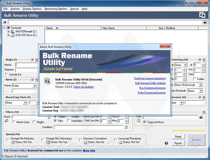Toggle the RegEx (1) enable checkbox
210x160 pixels.
pos(33,60)
